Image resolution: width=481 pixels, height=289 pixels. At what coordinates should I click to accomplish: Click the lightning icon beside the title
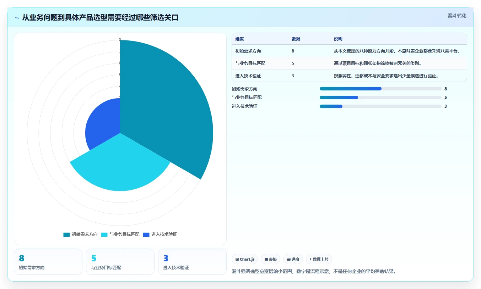(x=17, y=18)
